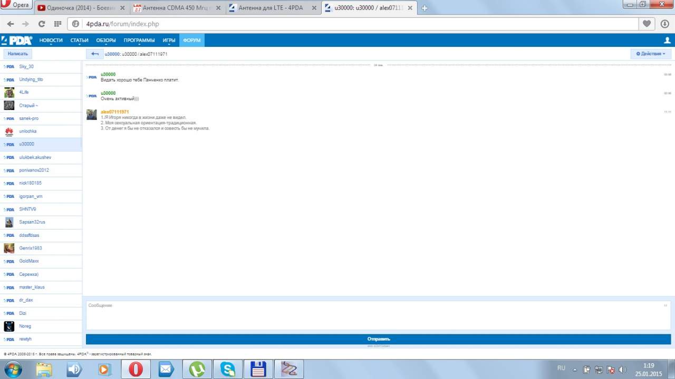Open the Opera main menu
Viewport: 675px width, 379px height.
pos(16,5)
